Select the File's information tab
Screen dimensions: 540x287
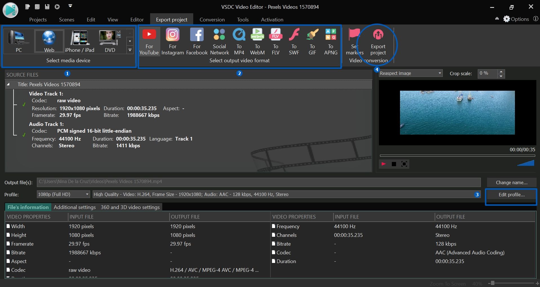tap(28, 207)
